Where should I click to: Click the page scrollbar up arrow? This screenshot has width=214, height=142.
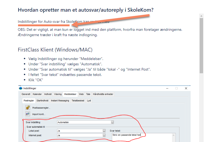pyautogui.click(x=201, y=16)
